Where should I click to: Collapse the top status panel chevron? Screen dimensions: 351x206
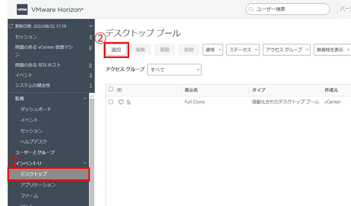[90, 26]
